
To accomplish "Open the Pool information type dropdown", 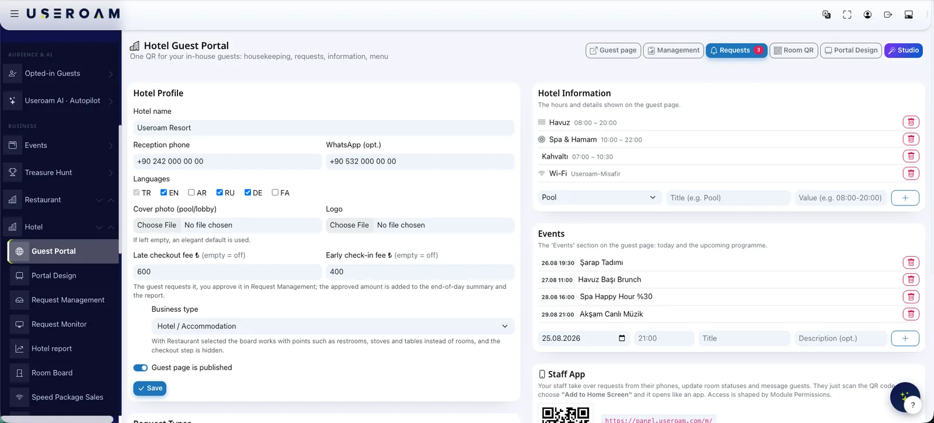I will click(x=600, y=198).
